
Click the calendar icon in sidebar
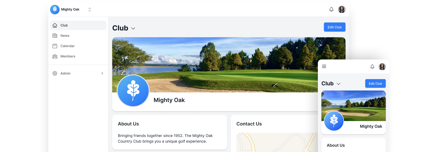point(55,46)
